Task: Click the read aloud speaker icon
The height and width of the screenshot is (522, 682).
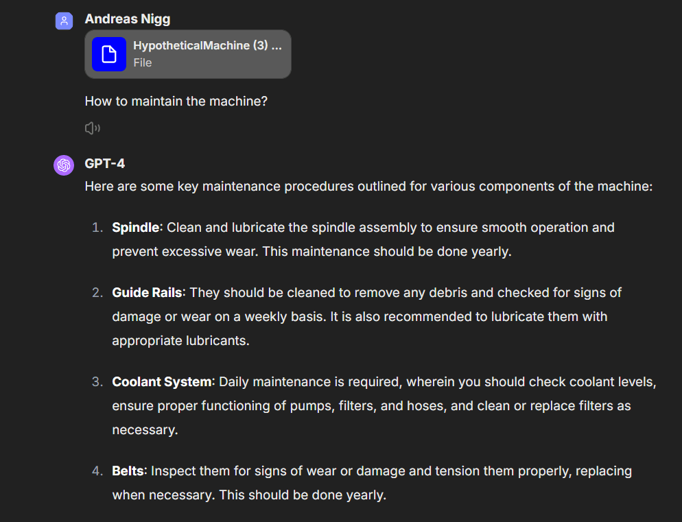Action: [92, 128]
